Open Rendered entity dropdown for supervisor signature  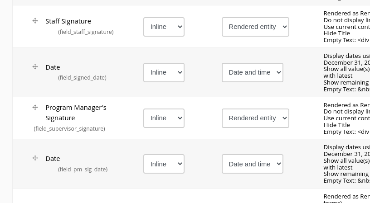pyautogui.click(x=255, y=118)
